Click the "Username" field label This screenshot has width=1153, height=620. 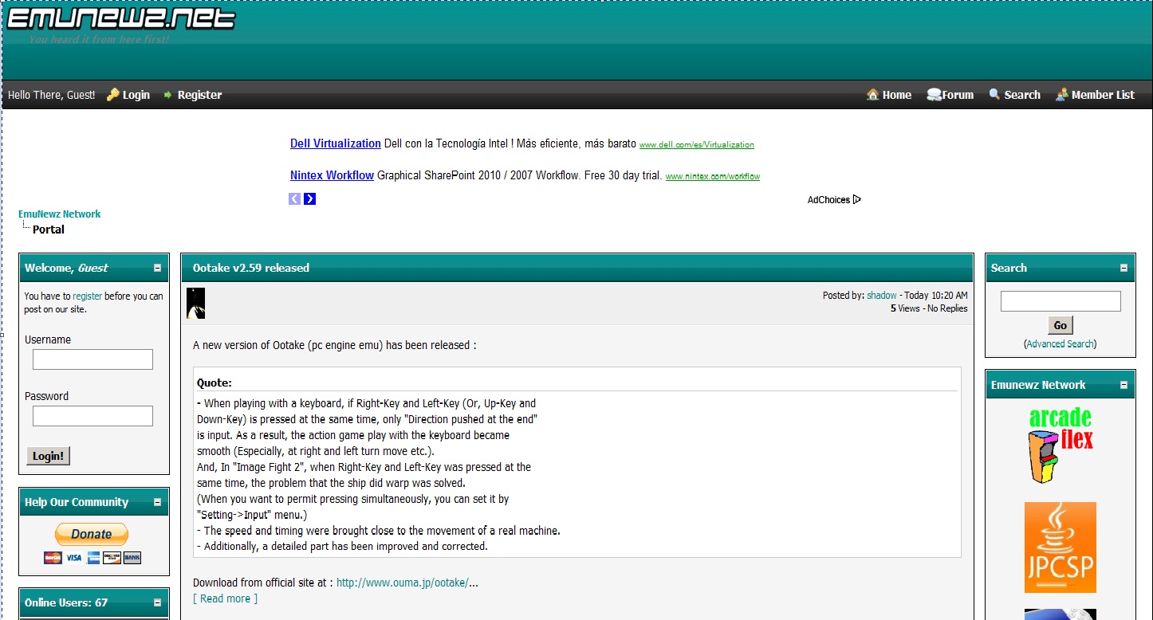[x=48, y=339]
